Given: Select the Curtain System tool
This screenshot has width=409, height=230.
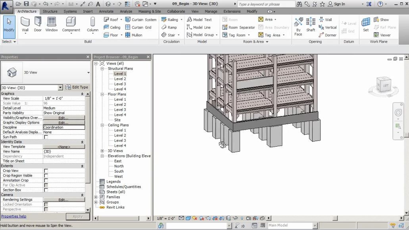Looking at the screenshot, I should (x=141, y=19).
